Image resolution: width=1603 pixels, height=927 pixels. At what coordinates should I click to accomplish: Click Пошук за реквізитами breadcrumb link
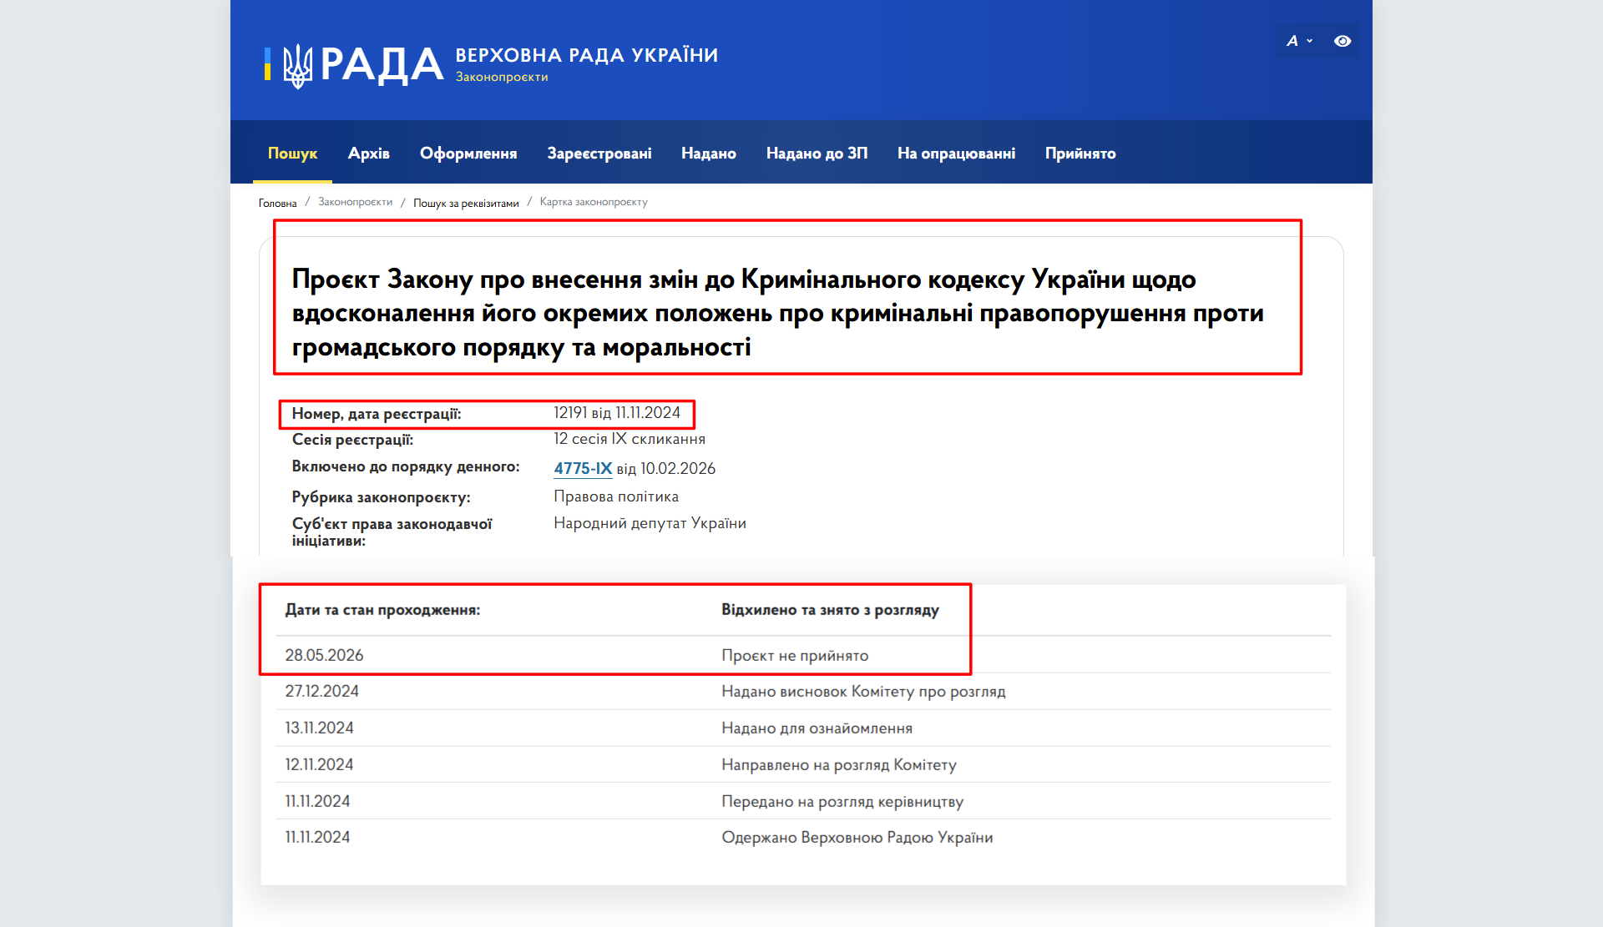point(466,203)
